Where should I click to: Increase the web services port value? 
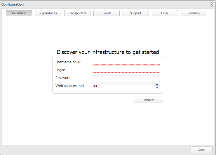157,84
